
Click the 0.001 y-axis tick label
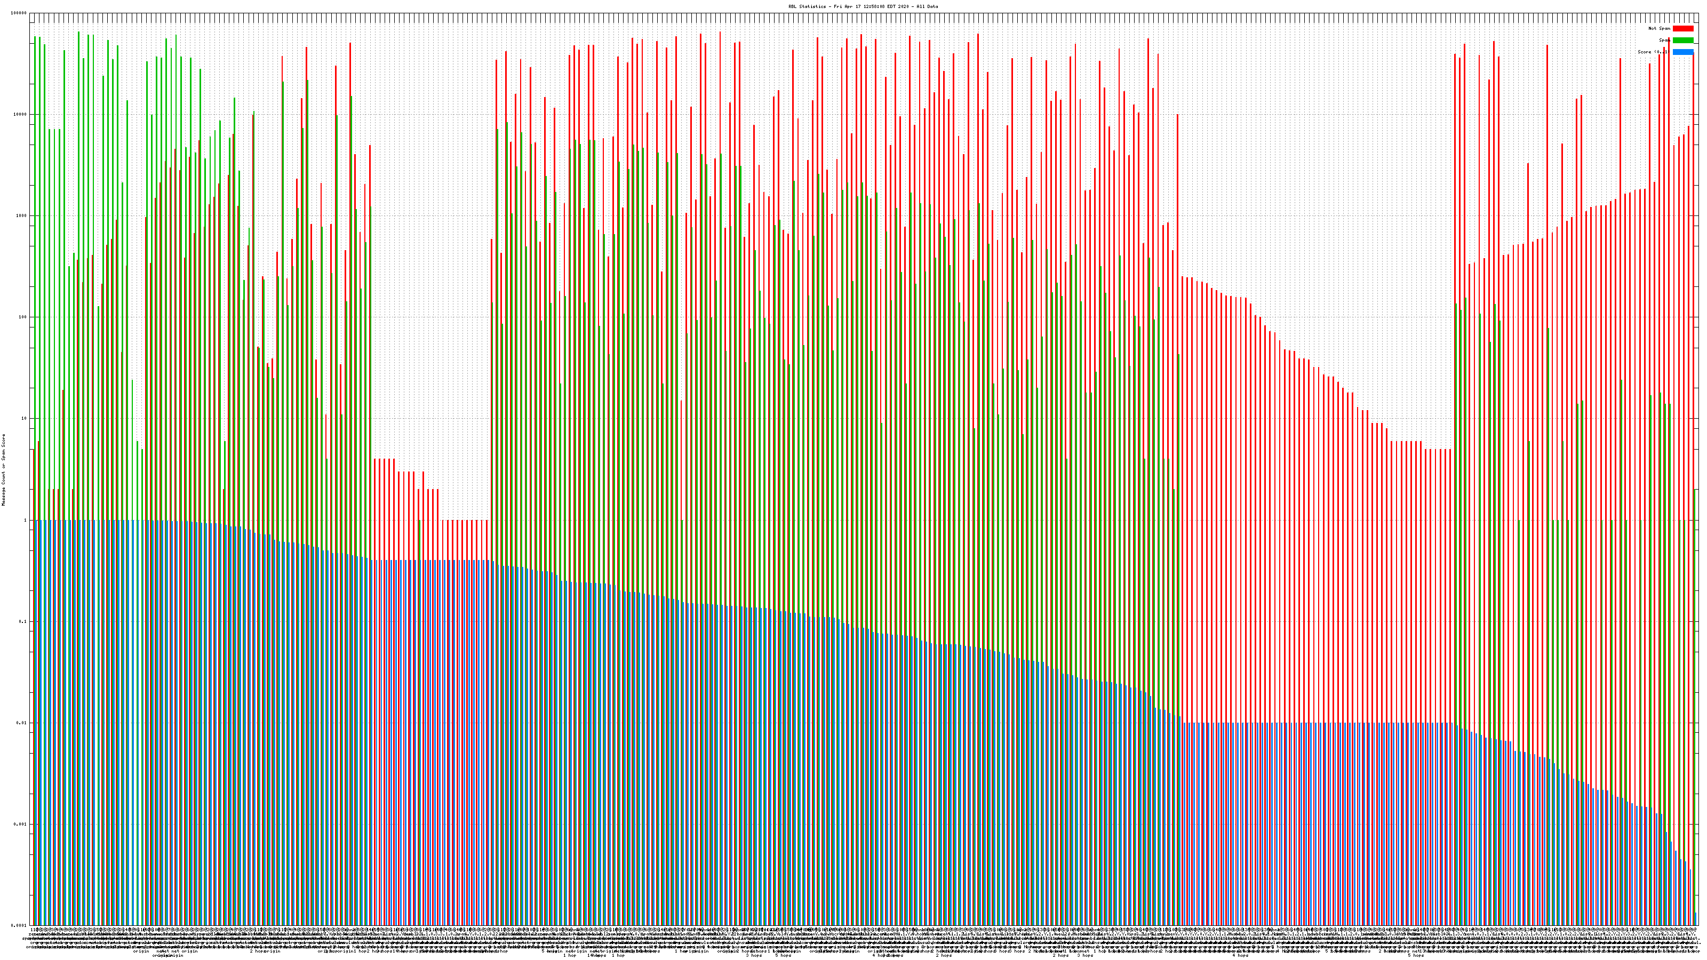(x=21, y=824)
